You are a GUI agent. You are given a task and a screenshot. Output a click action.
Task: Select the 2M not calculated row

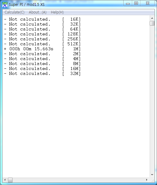[x=42, y=54]
